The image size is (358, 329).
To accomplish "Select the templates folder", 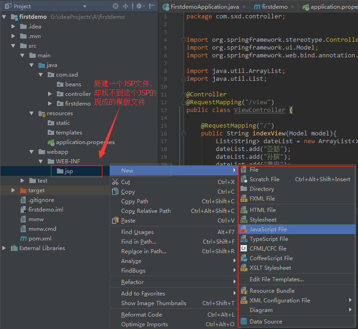I will 65,133.
